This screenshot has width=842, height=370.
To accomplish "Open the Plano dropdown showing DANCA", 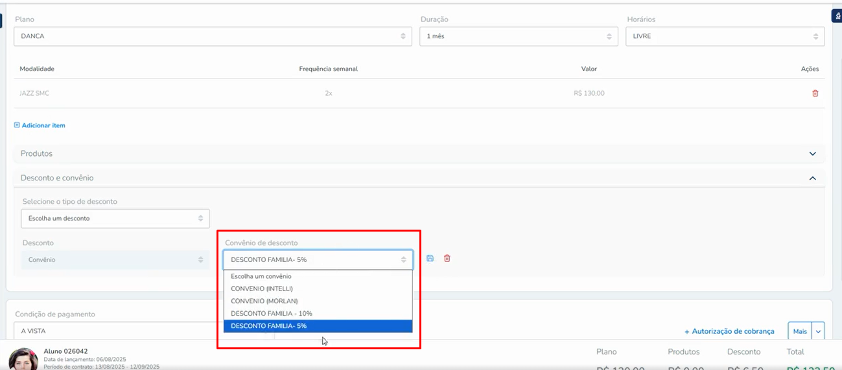I will tap(213, 36).
